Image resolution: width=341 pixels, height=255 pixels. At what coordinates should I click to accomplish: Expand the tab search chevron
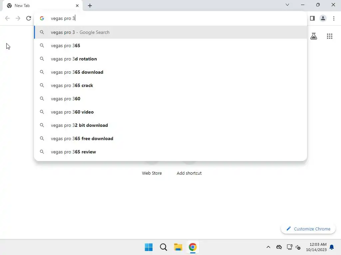287,5
